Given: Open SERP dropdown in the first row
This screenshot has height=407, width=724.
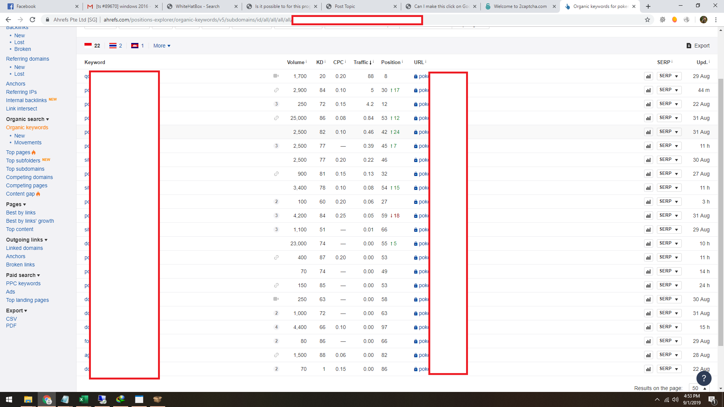Looking at the screenshot, I should 669,76.
